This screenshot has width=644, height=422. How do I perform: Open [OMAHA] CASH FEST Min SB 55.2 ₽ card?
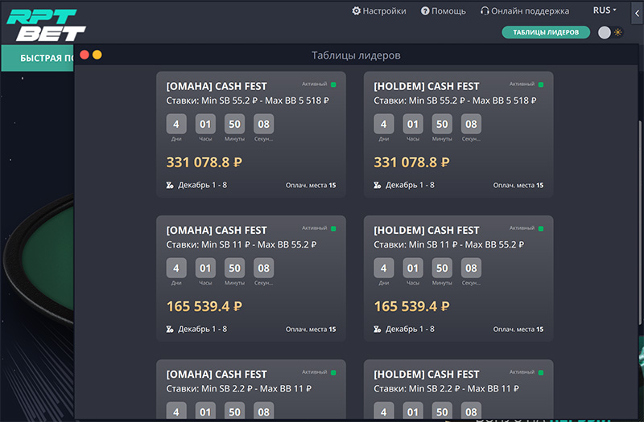251,134
